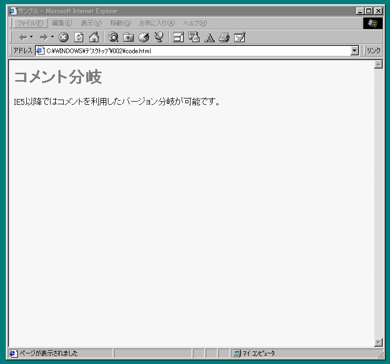Open the Channels satellite dish icon
This screenshot has height=364, width=390.
click(159, 37)
